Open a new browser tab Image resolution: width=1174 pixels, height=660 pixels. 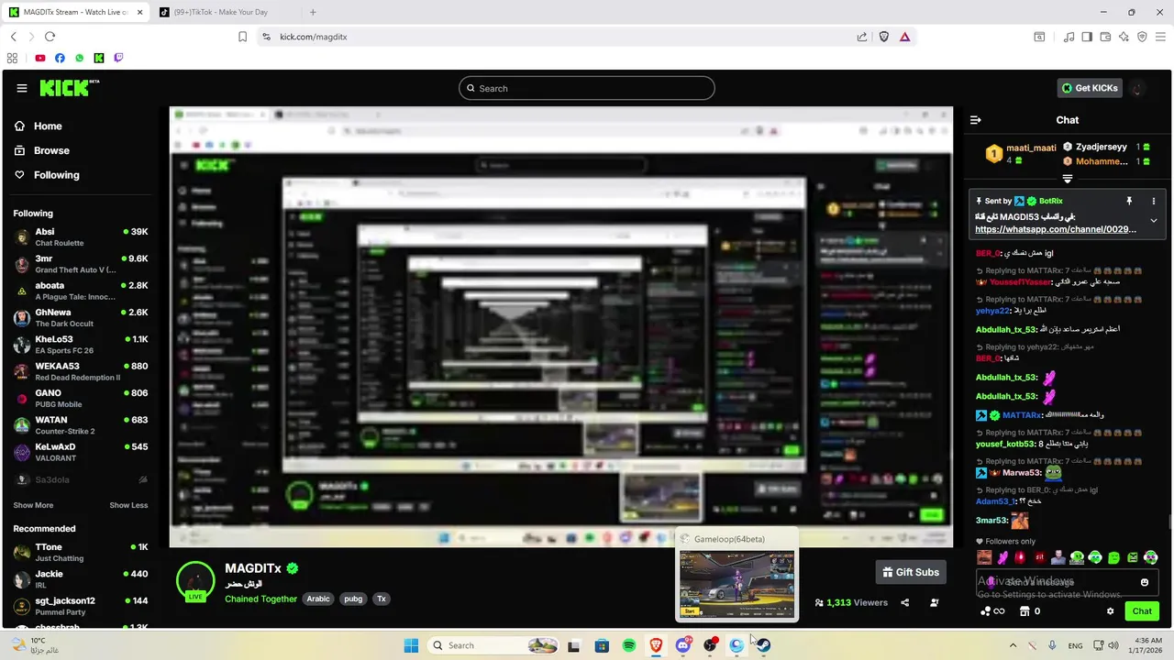[x=313, y=12]
